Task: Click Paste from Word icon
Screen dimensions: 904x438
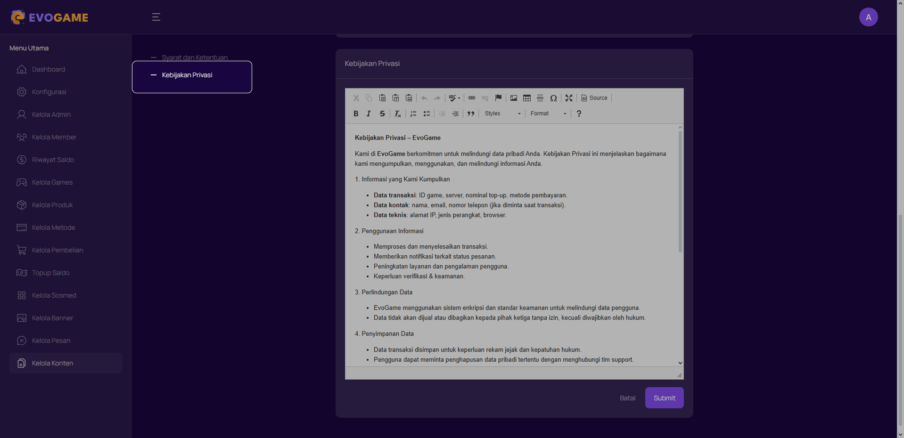Action: [x=409, y=98]
